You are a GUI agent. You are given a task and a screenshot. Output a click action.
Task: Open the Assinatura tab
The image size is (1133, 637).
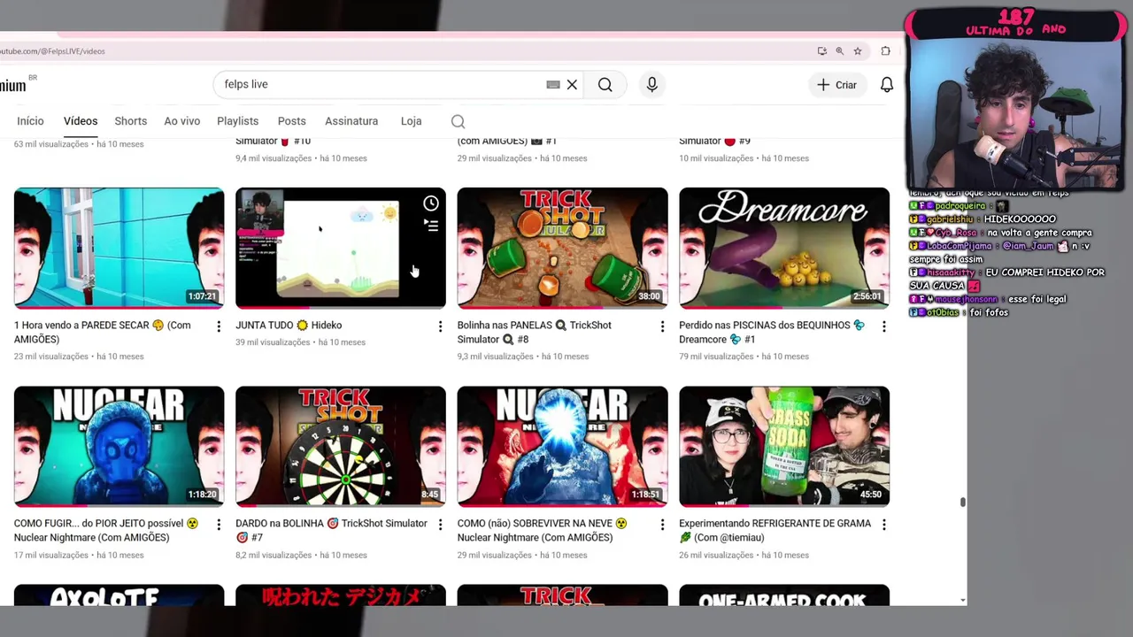351,121
